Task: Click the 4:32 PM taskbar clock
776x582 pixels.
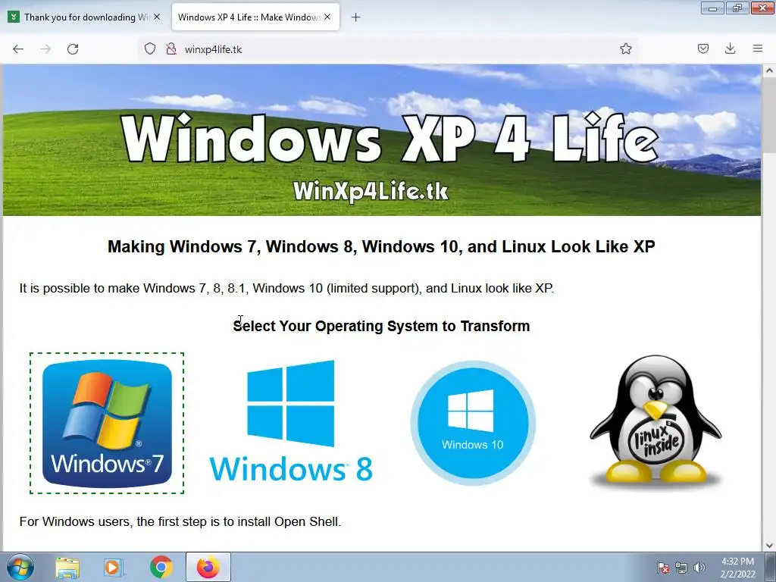Action: (x=737, y=568)
